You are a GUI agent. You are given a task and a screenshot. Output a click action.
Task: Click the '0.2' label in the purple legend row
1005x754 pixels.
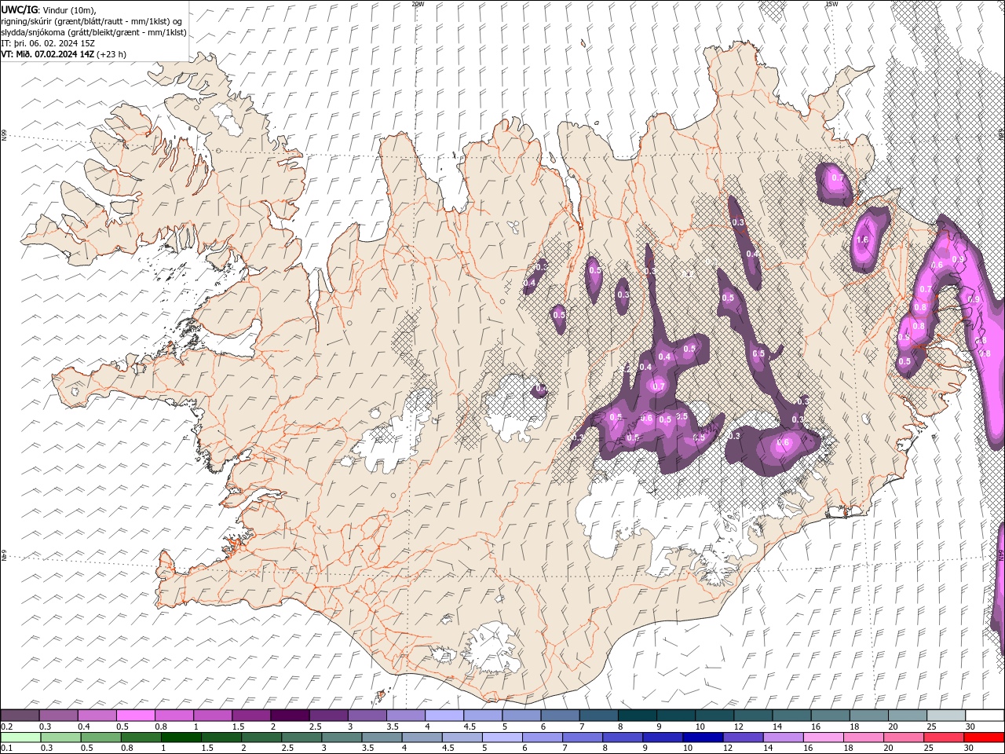[7, 727]
